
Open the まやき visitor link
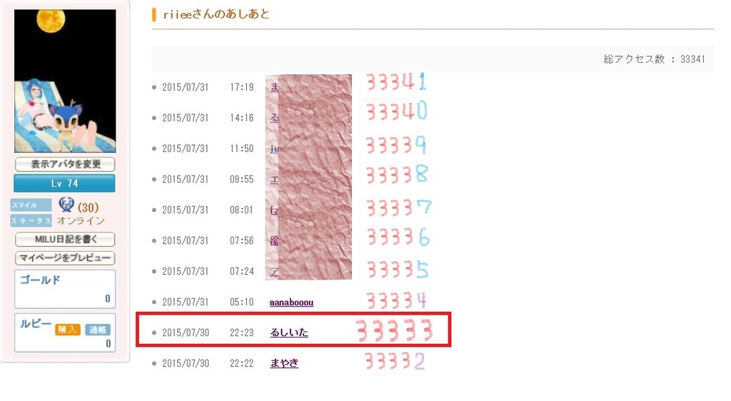(284, 363)
